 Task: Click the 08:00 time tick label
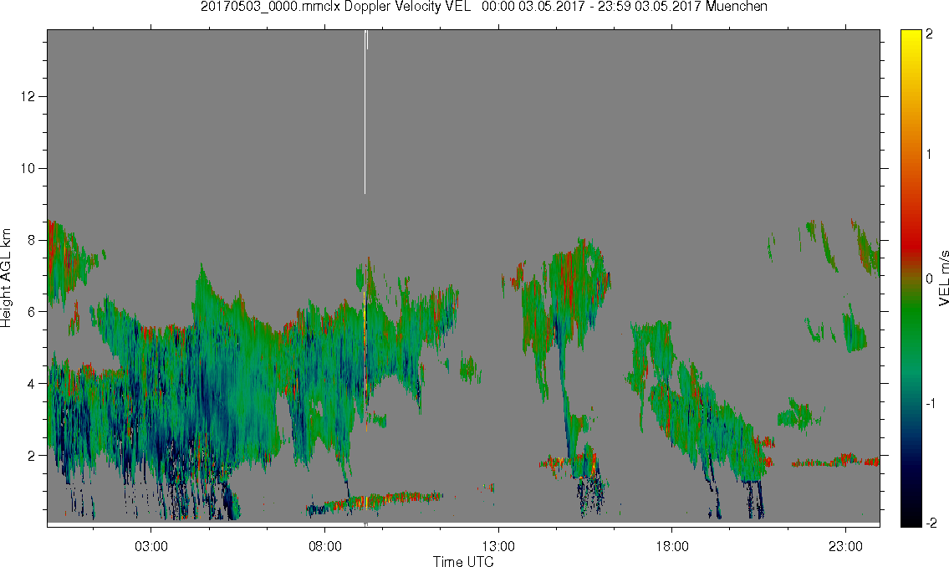[325, 546]
